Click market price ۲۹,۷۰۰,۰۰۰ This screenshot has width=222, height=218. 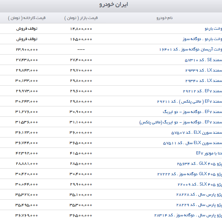[x=81, y=70]
